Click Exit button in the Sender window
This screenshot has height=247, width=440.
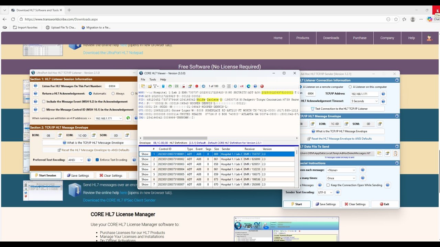coord(384,204)
